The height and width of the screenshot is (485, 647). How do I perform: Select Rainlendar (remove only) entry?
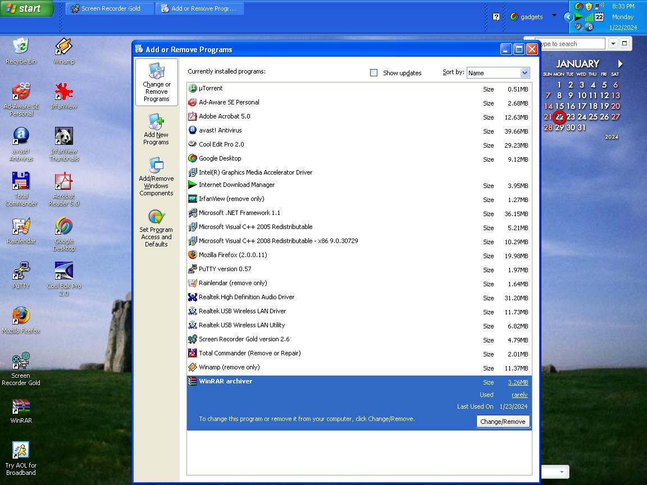(359, 283)
